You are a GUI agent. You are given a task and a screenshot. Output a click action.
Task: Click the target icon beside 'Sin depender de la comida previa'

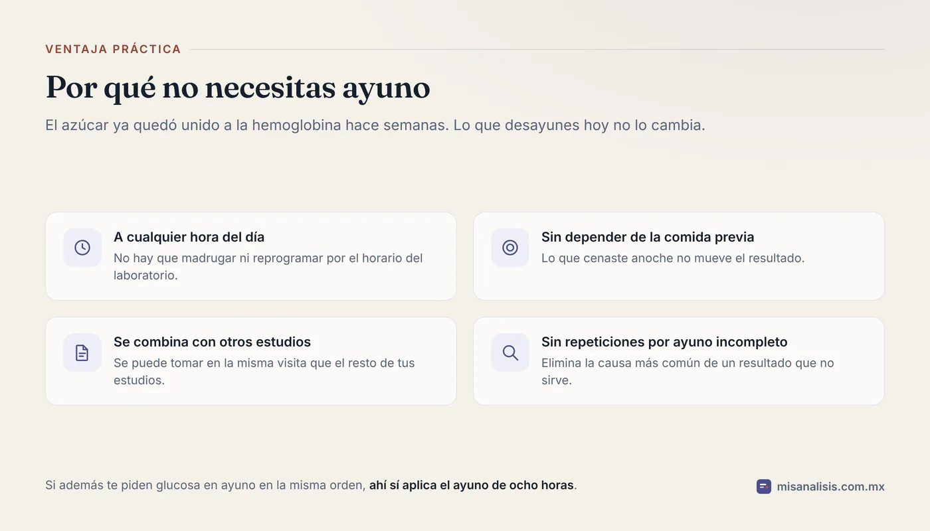[510, 248]
